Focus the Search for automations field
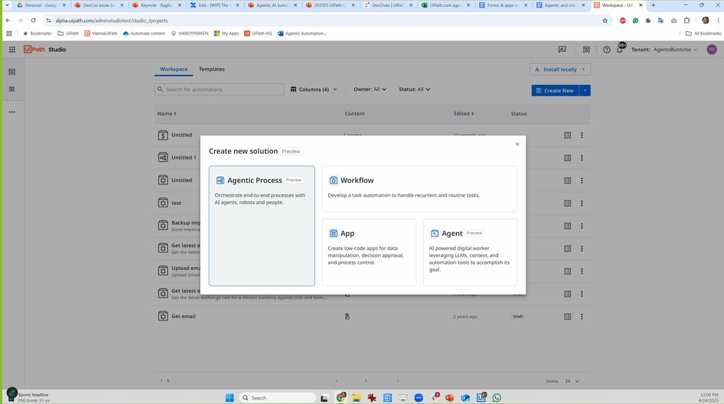This screenshot has width=724, height=404. pyautogui.click(x=219, y=90)
